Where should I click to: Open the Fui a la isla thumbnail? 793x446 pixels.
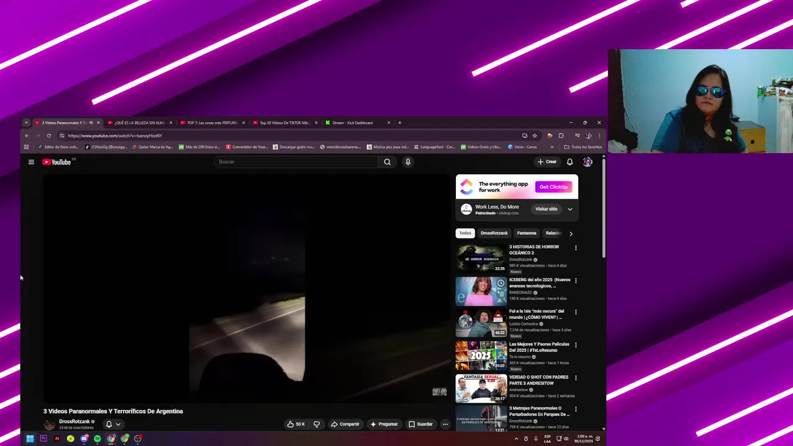481,323
